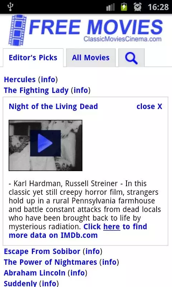Screen dimensions: 172x287
Task: Open the magnifying glass search tab
Action: [132, 58]
